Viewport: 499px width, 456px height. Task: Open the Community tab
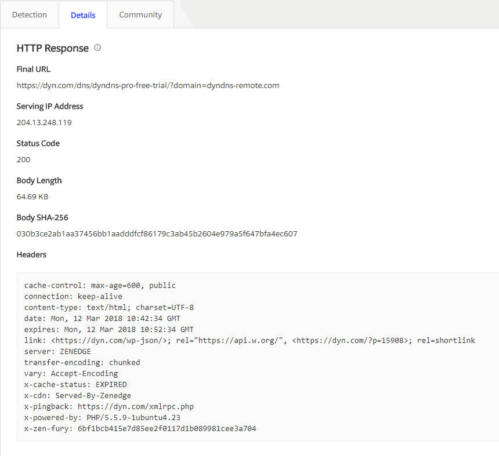coord(140,15)
